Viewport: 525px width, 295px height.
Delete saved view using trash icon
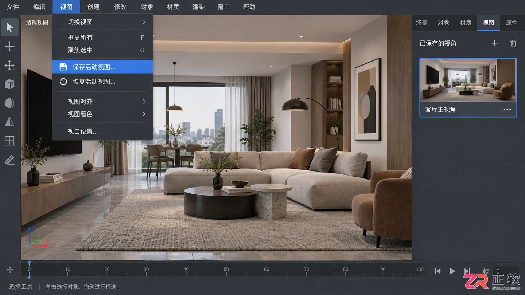pos(513,43)
